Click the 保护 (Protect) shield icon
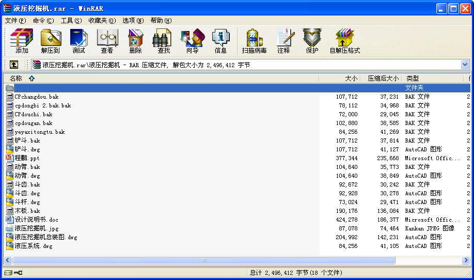474x280 pixels. pyautogui.click(x=312, y=41)
